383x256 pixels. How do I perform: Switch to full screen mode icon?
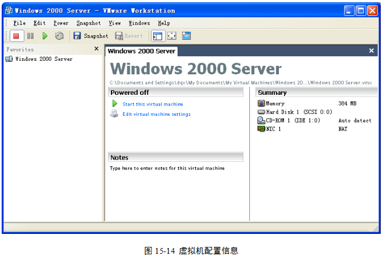click(172, 36)
